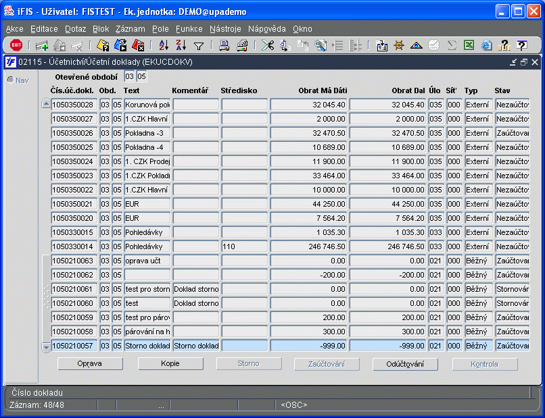Click Text field 'párování na h'
545x418 pixels.
pos(147,332)
